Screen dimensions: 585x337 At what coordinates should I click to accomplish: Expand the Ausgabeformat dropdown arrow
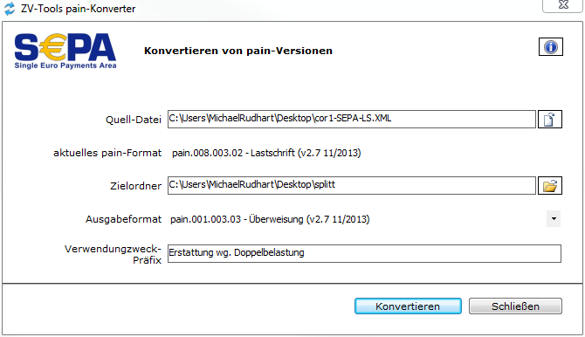554,218
